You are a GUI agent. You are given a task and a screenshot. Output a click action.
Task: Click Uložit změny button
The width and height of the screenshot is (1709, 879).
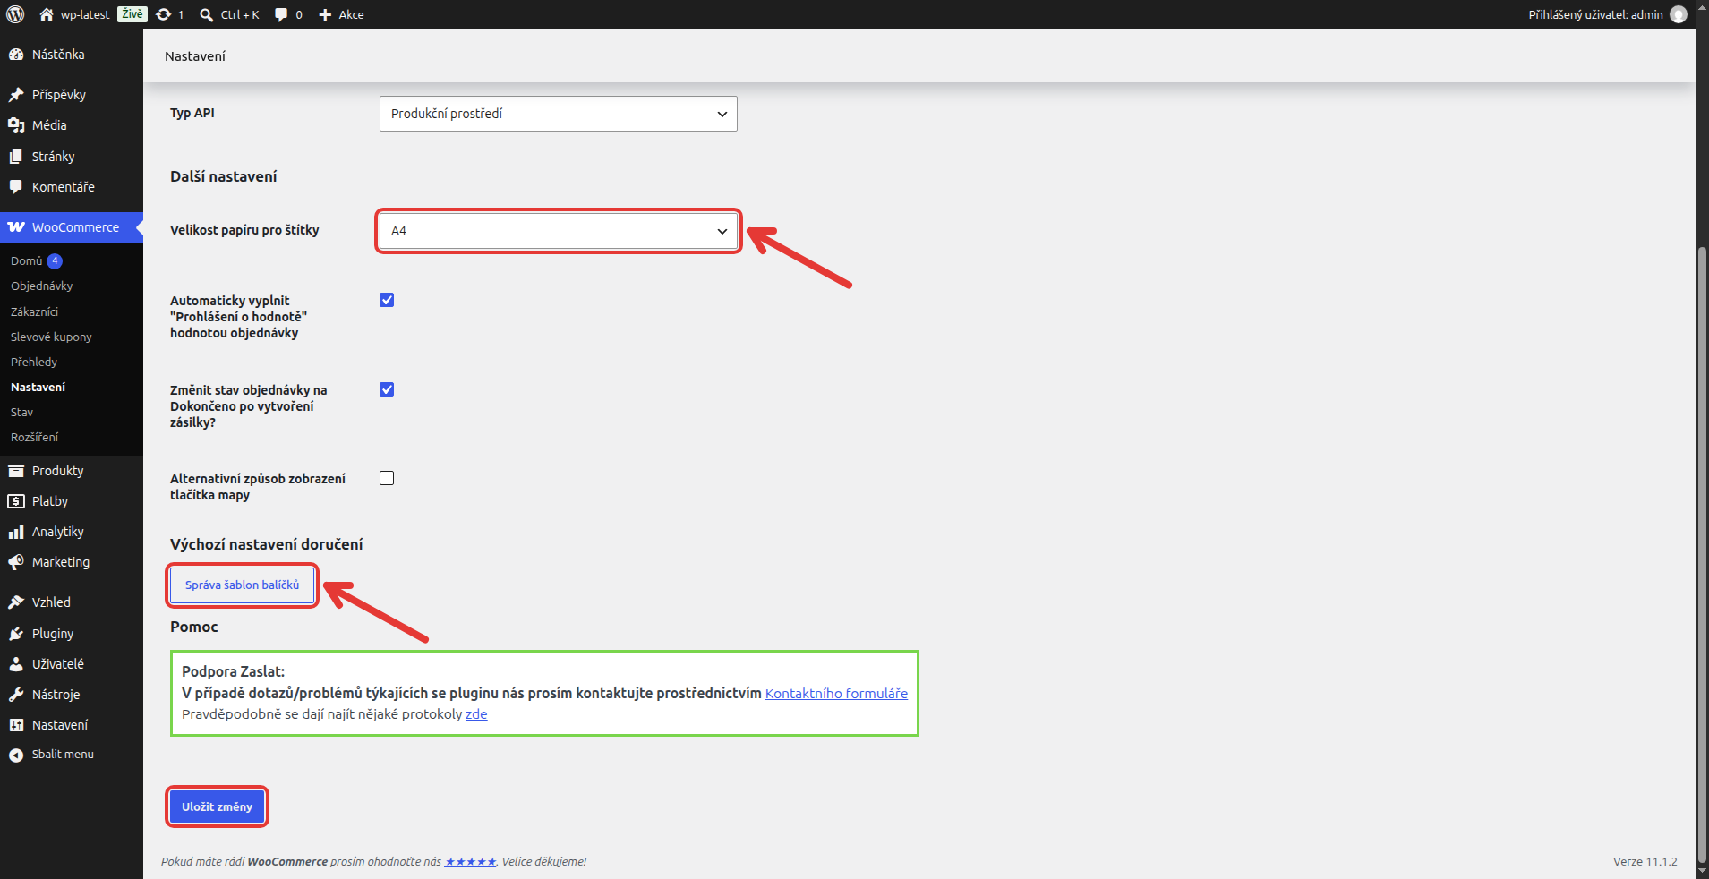pyautogui.click(x=218, y=806)
